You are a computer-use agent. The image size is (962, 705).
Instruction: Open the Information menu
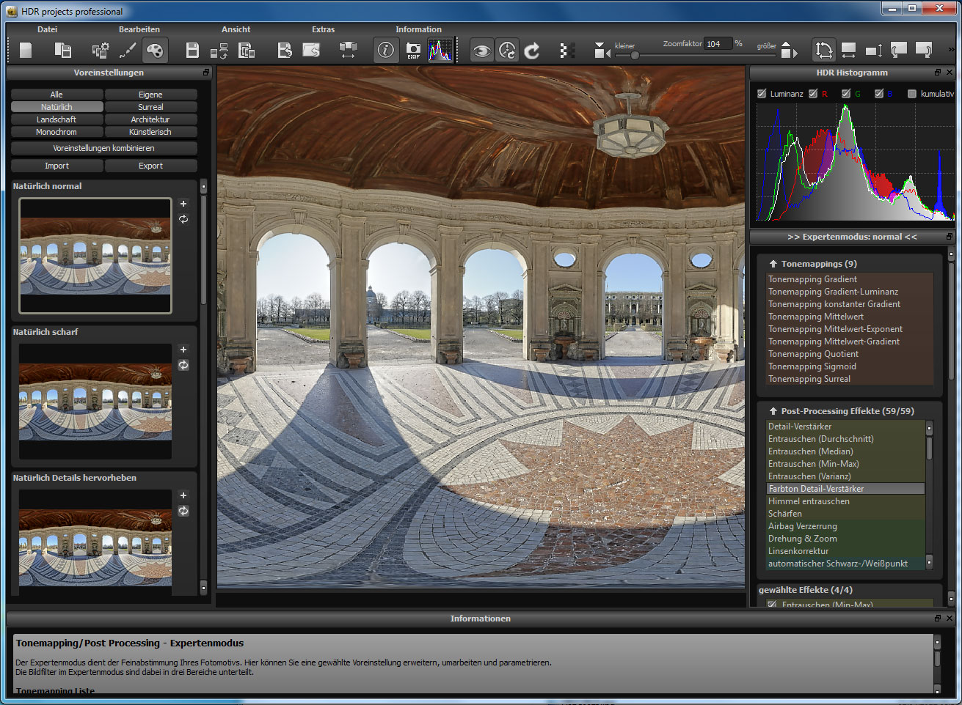(418, 29)
